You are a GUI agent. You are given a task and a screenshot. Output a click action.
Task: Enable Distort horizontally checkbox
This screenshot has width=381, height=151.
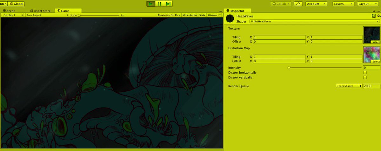coord(365,73)
